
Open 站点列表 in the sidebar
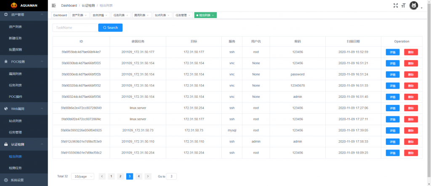click(24, 121)
